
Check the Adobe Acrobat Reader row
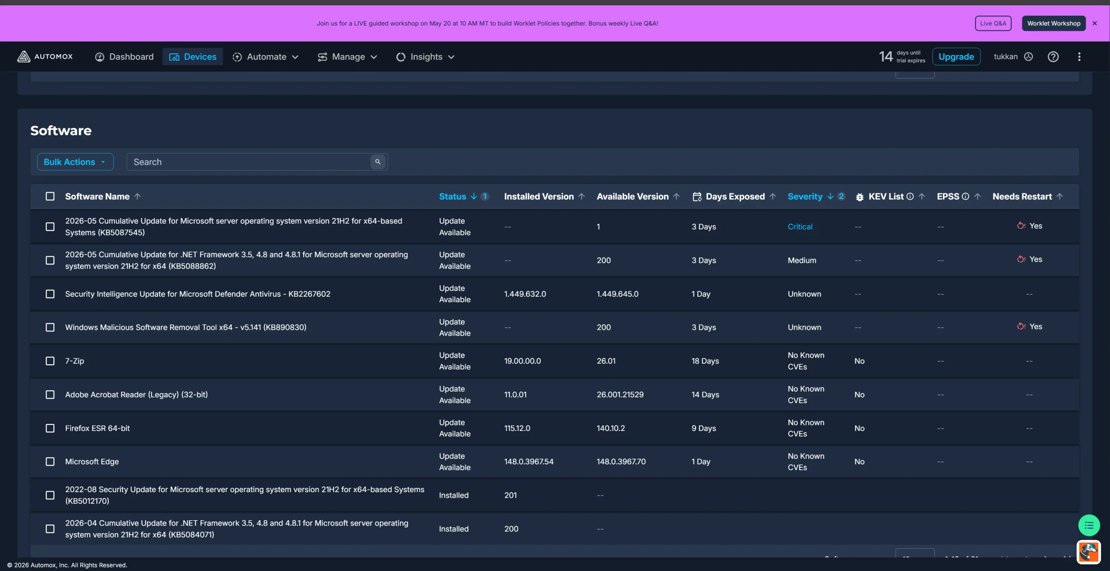50,395
